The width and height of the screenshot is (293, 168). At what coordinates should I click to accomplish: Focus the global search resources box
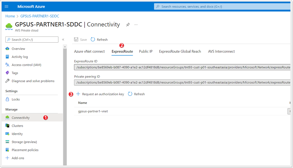coord(222,6)
